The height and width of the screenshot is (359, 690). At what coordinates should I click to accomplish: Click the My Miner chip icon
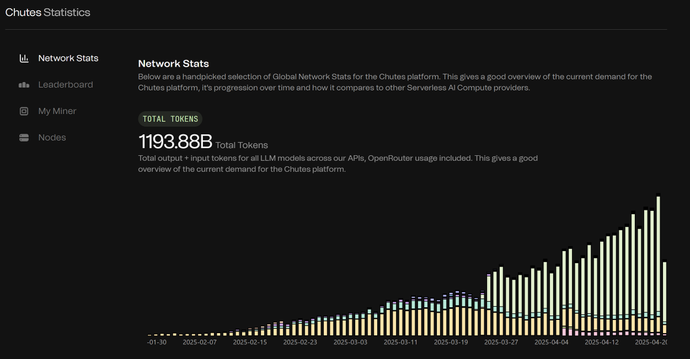[24, 111]
